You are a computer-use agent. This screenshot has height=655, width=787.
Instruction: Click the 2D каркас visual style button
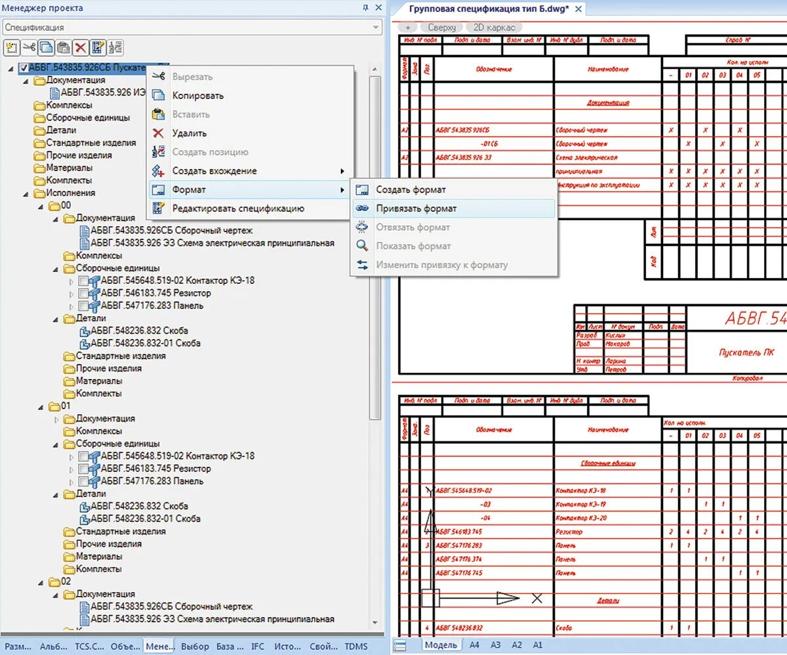point(494,28)
